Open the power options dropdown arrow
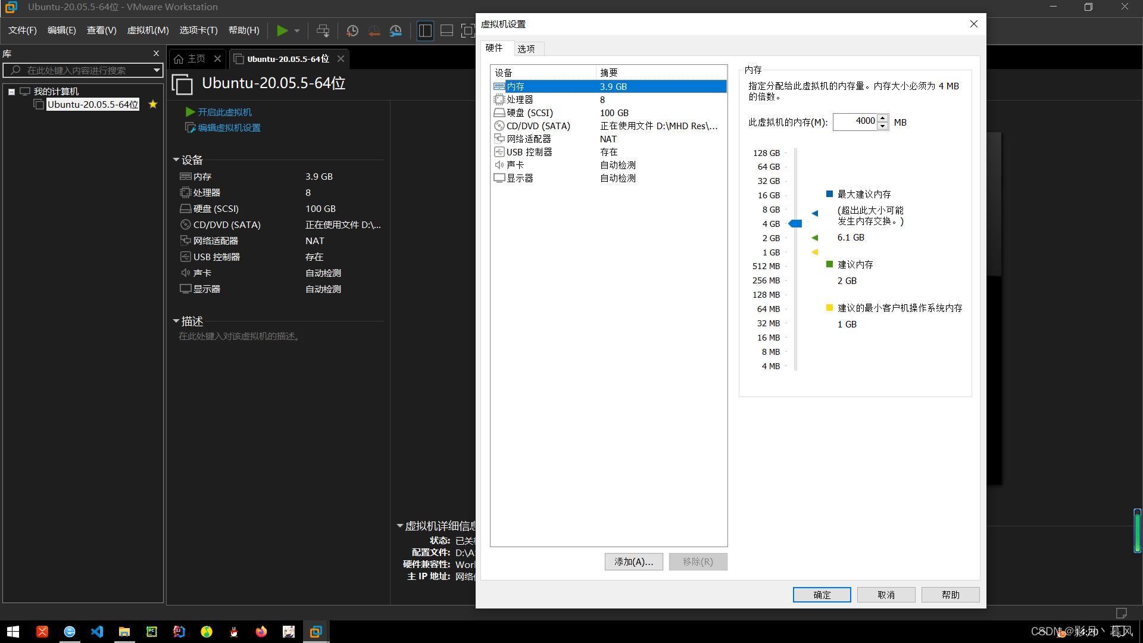Viewport: 1143px width, 643px height. pyautogui.click(x=297, y=30)
